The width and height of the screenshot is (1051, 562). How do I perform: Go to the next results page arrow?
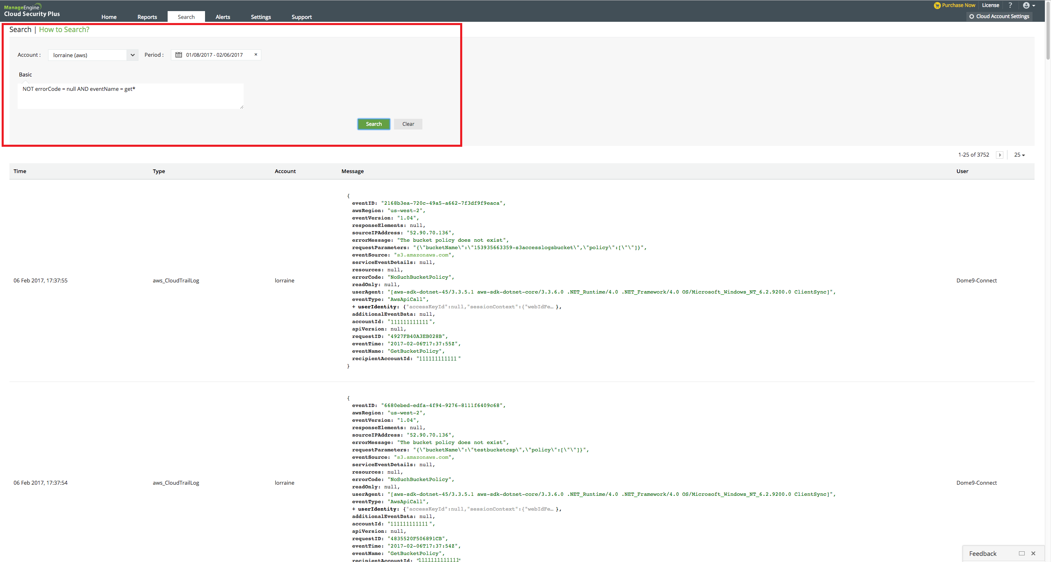(1000, 155)
